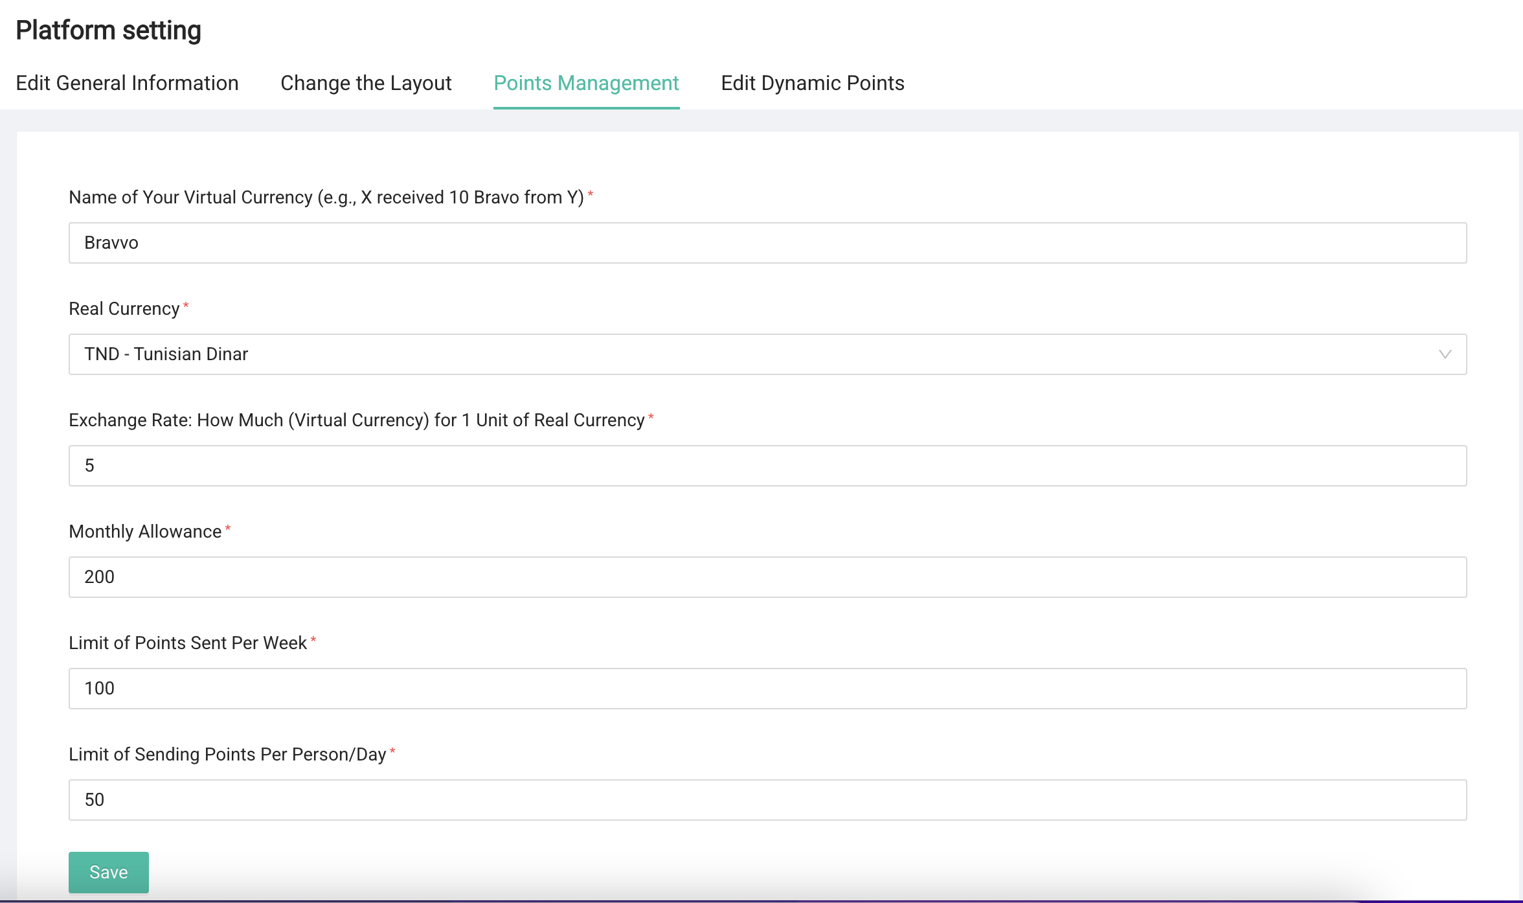This screenshot has width=1523, height=903.
Task: Click the Limit of Points Sent Per Week label
Action: tap(188, 643)
